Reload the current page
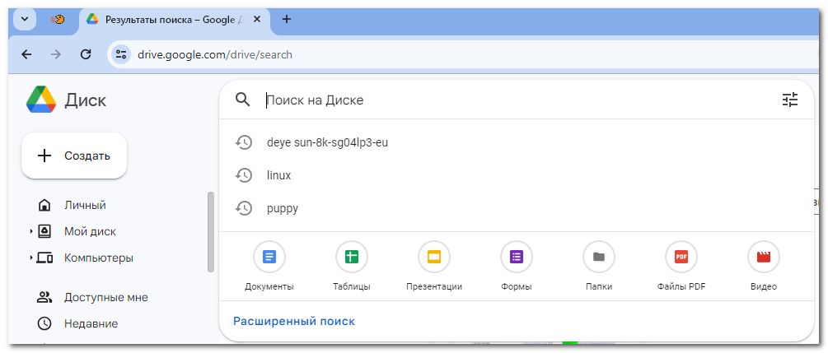 86,54
